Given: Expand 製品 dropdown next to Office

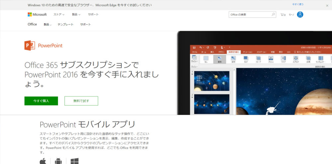Looking at the screenshot, I should (47, 24).
